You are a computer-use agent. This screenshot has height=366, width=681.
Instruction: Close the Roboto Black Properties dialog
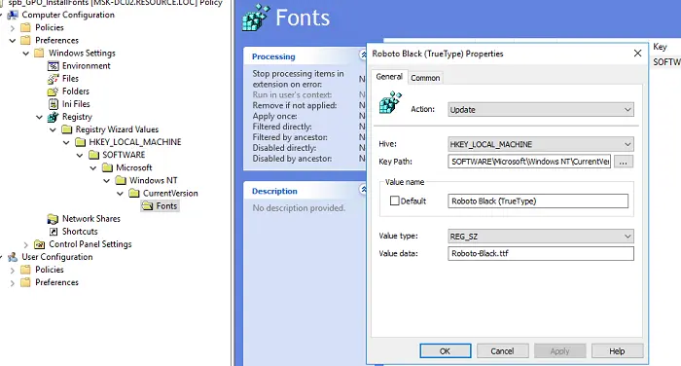click(637, 53)
